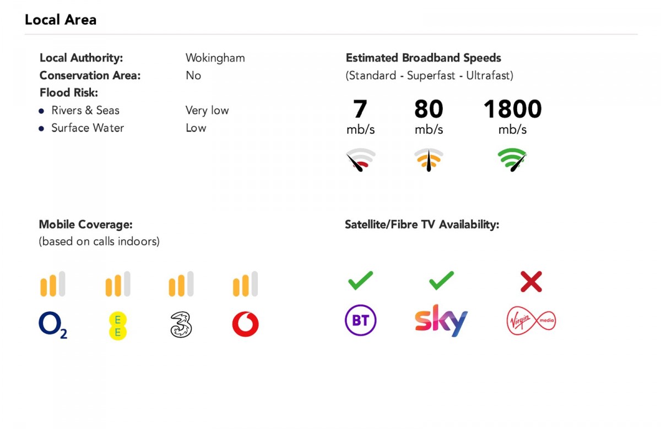Click the Rivers & Seas bullet item

tap(85, 111)
